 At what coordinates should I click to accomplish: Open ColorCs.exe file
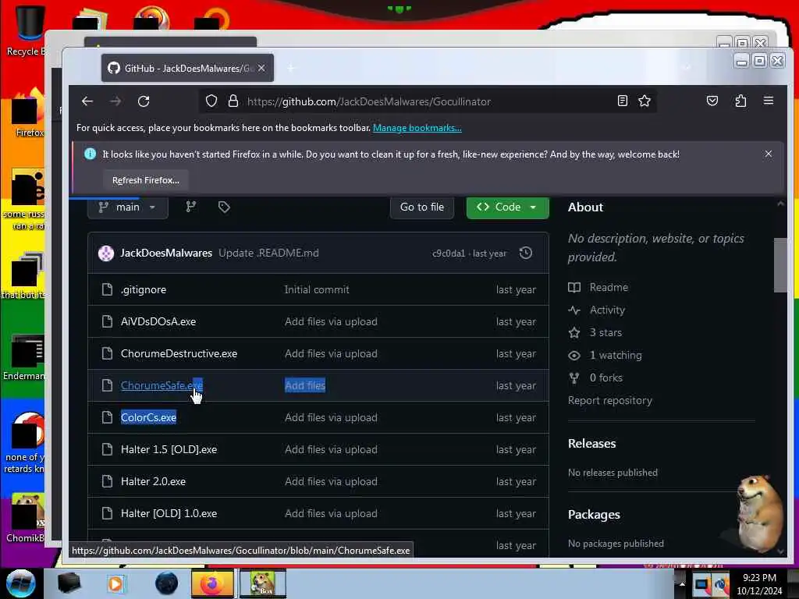tap(149, 418)
